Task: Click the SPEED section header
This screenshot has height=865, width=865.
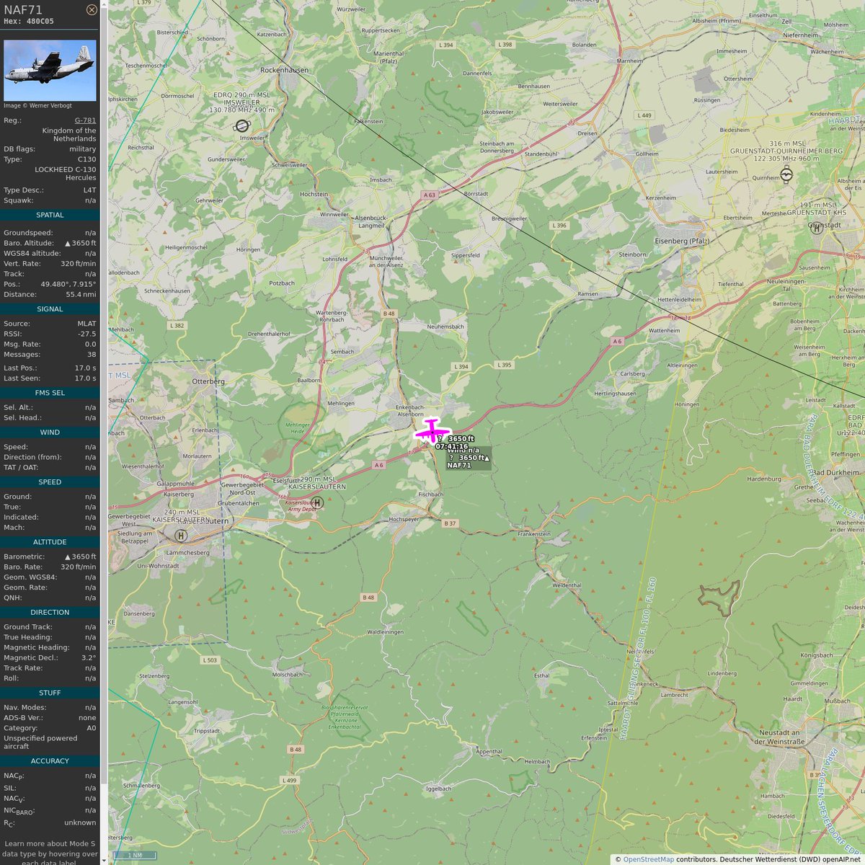Action: [x=50, y=482]
